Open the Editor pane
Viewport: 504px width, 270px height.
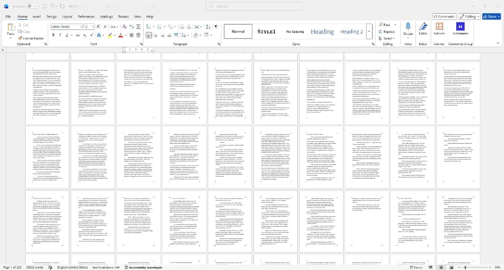pos(423,29)
